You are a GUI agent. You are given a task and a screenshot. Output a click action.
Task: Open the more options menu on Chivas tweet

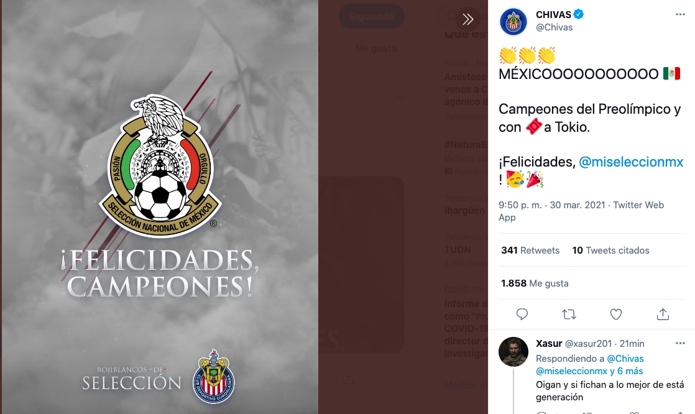[680, 15]
